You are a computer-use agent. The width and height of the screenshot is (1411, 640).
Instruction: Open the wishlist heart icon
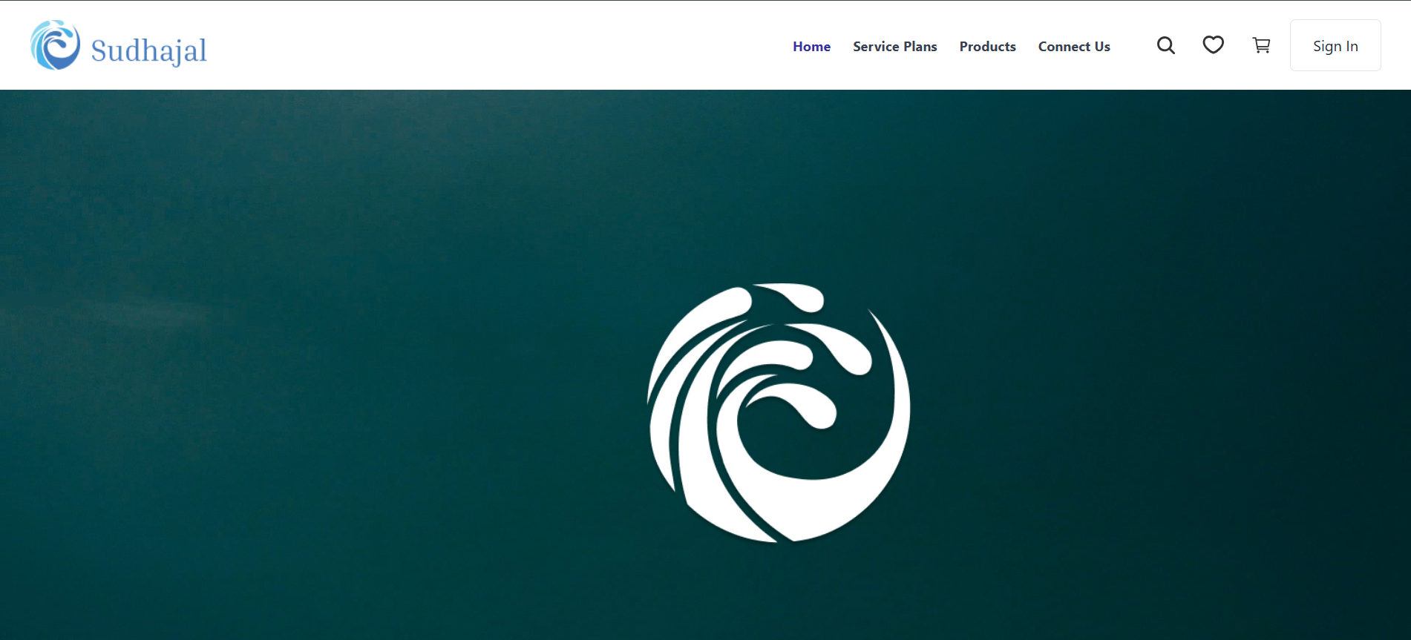pos(1214,45)
